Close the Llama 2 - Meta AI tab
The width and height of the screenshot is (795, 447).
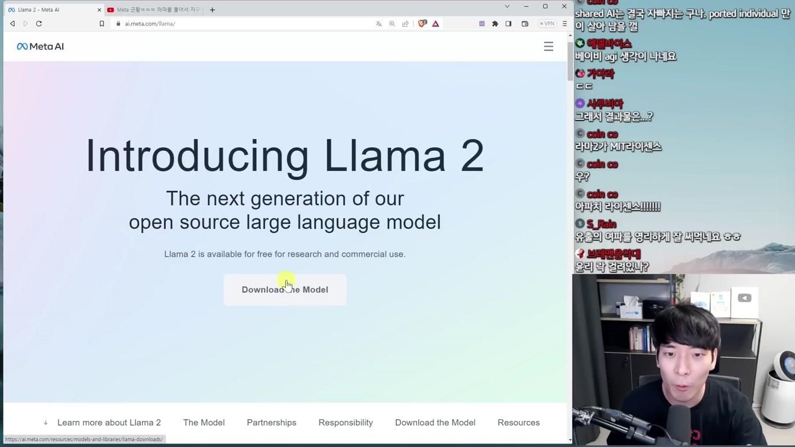99,9
